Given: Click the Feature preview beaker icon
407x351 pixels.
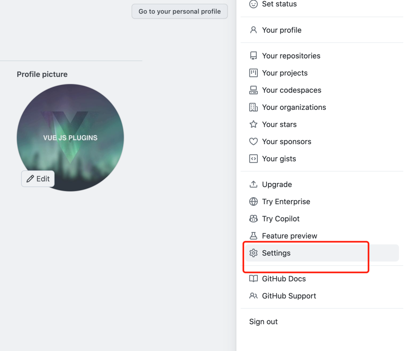Looking at the screenshot, I should point(254,236).
